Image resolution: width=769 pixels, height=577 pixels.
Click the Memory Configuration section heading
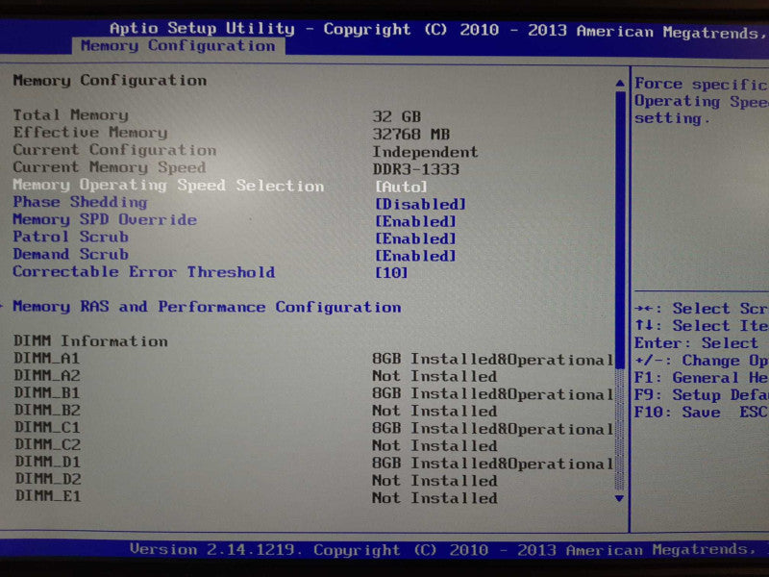[x=110, y=81]
